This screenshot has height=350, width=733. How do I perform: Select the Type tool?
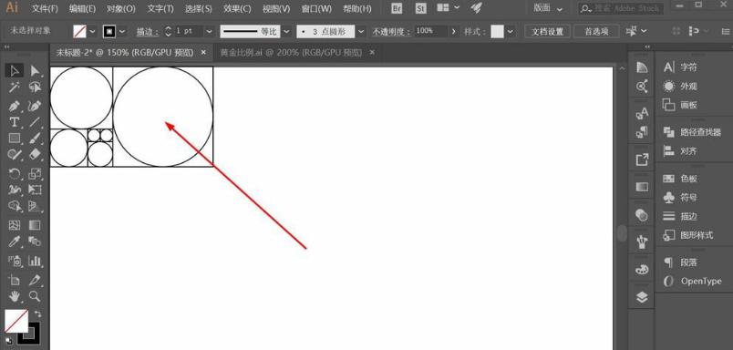click(14, 122)
